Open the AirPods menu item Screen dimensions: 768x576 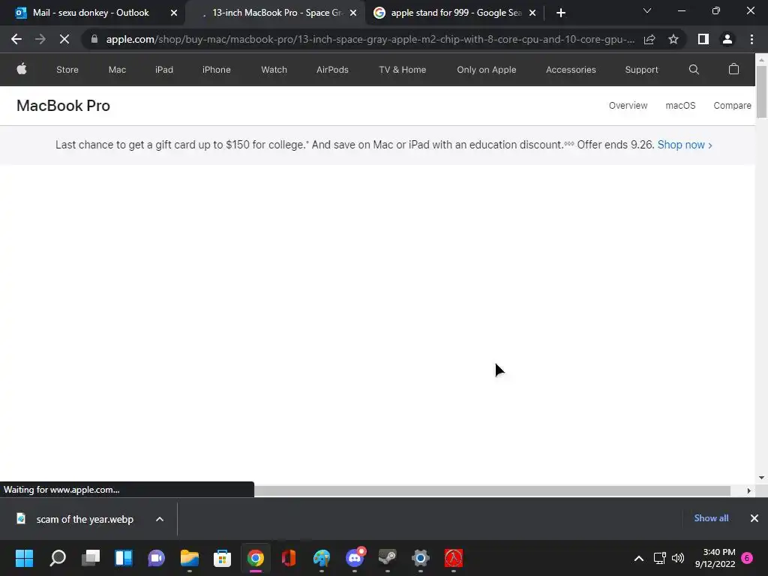(332, 70)
